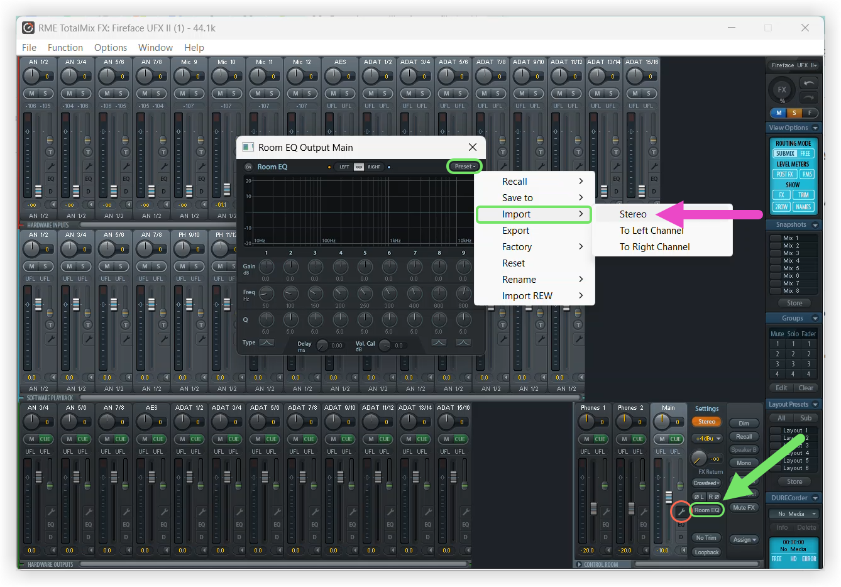The height and width of the screenshot is (587, 841).
Task: Click the FX % knob in the right panel
Action: point(782,90)
